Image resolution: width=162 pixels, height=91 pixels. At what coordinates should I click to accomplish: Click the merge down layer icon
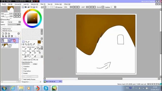pyautogui.click(x=6, y=36)
